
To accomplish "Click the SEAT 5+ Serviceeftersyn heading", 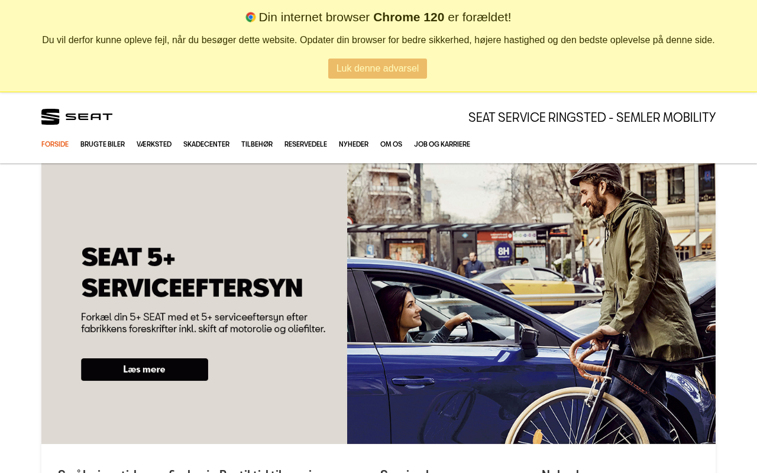I will 192,272.
